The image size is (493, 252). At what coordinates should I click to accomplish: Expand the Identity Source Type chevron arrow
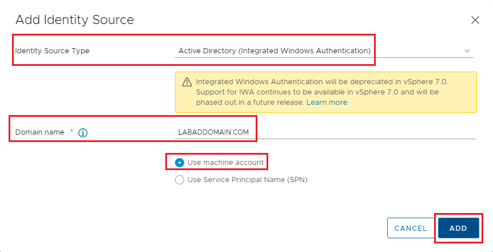468,51
